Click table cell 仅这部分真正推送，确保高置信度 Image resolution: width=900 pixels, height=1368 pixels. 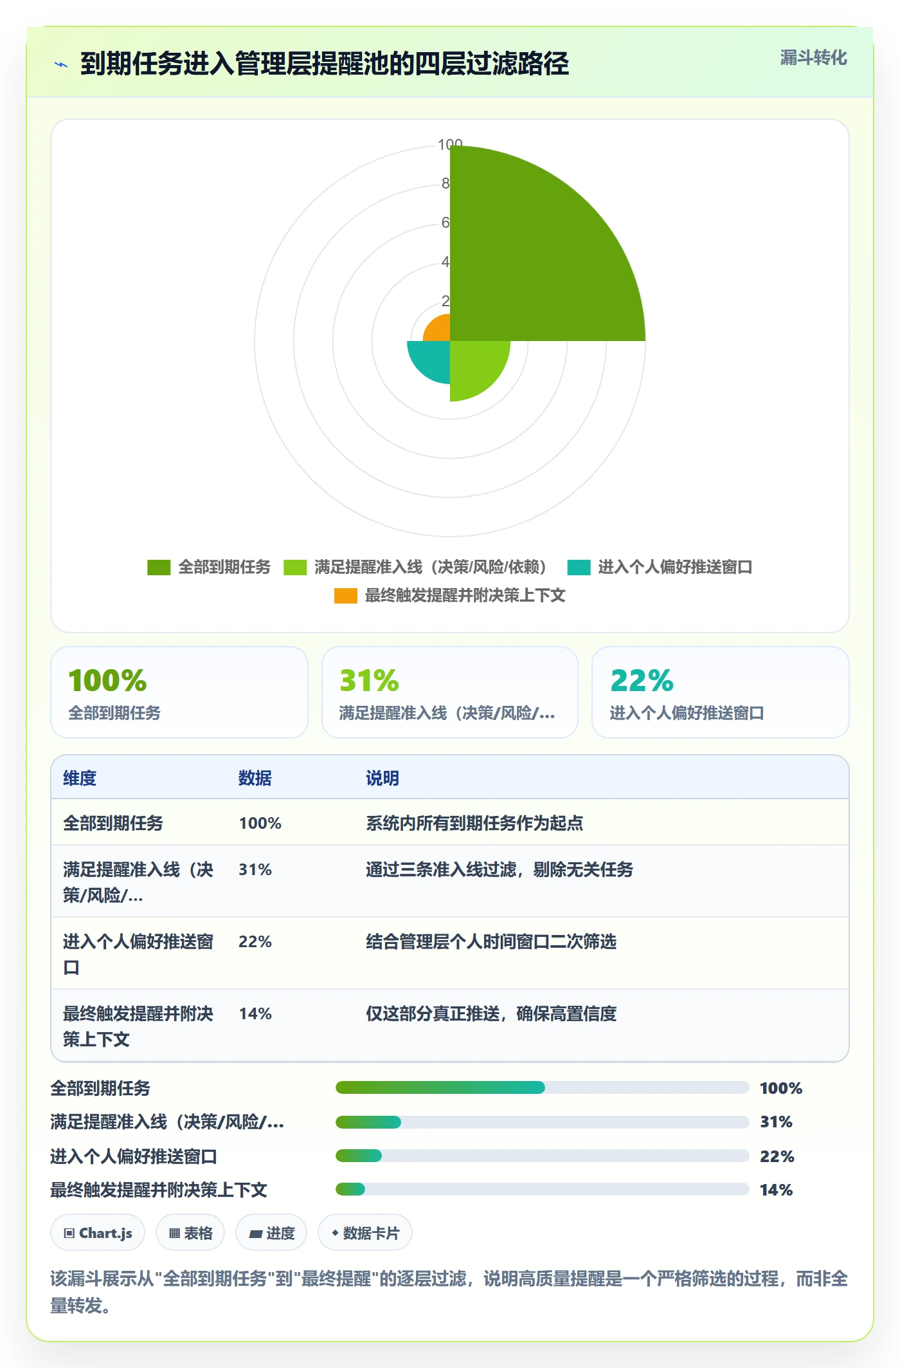491,1013
